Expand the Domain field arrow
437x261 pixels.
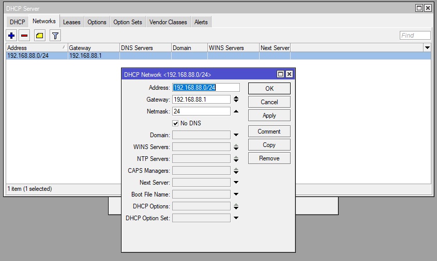click(x=236, y=135)
